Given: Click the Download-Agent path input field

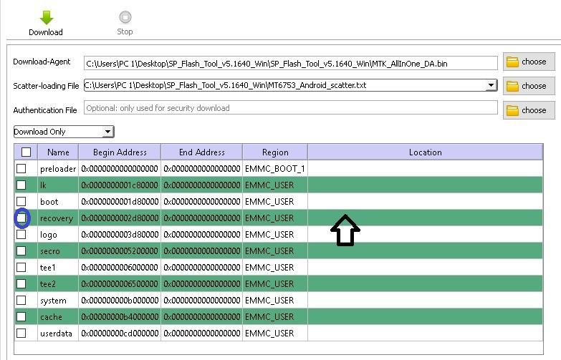Looking at the screenshot, I should (290, 63).
